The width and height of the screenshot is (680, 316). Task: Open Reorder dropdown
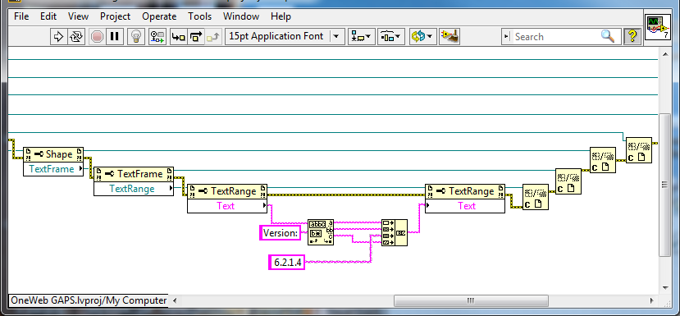[422, 36]
